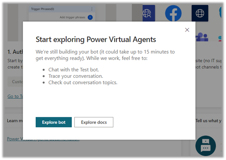Open the chat bot icon at bottom right
This screenshot has width=226, height=160.
[205, 146]
